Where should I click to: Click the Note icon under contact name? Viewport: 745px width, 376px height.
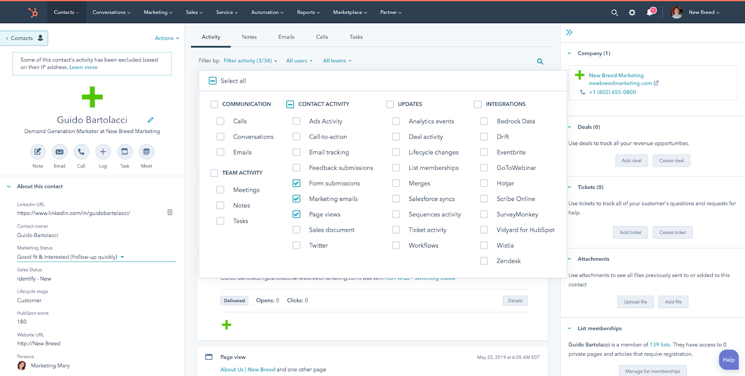point(38,152)
